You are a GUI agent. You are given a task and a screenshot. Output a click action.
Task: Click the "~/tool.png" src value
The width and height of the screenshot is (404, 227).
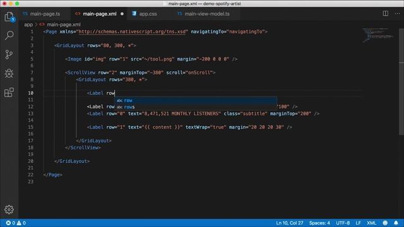158,59
